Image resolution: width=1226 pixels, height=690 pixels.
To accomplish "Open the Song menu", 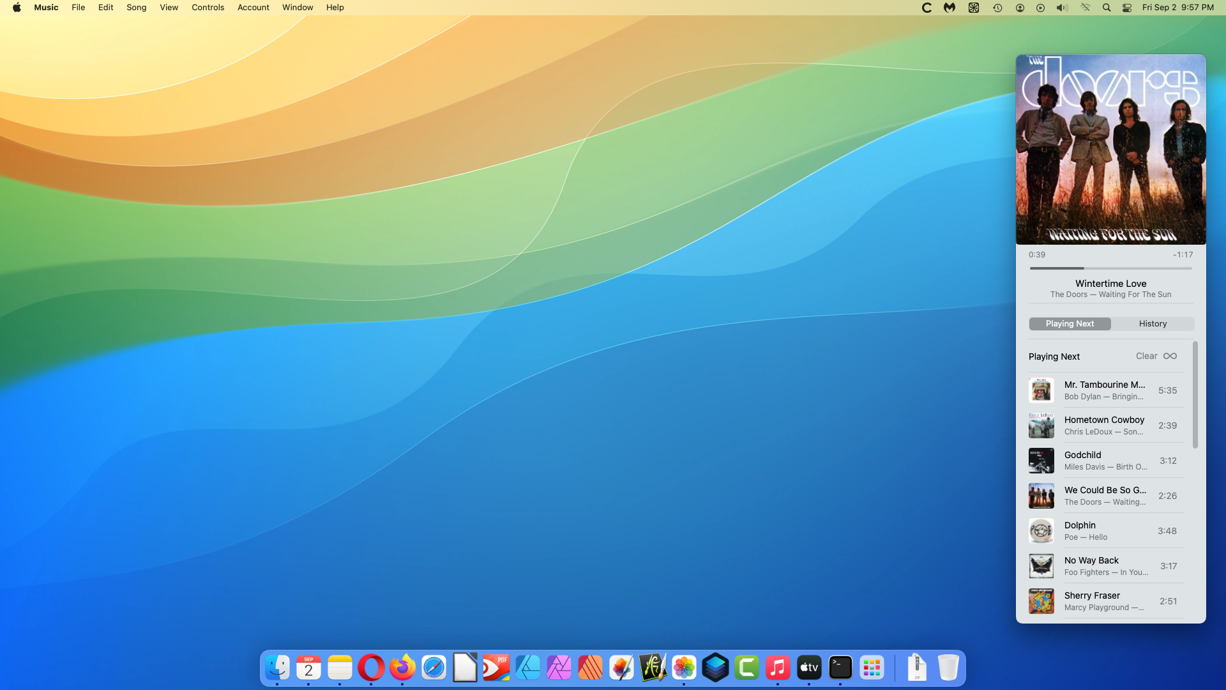I will pos(136,8).
